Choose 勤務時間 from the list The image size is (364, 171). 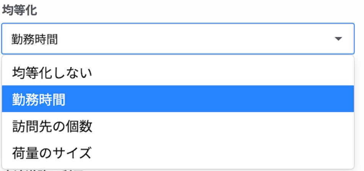click(39, 99)
